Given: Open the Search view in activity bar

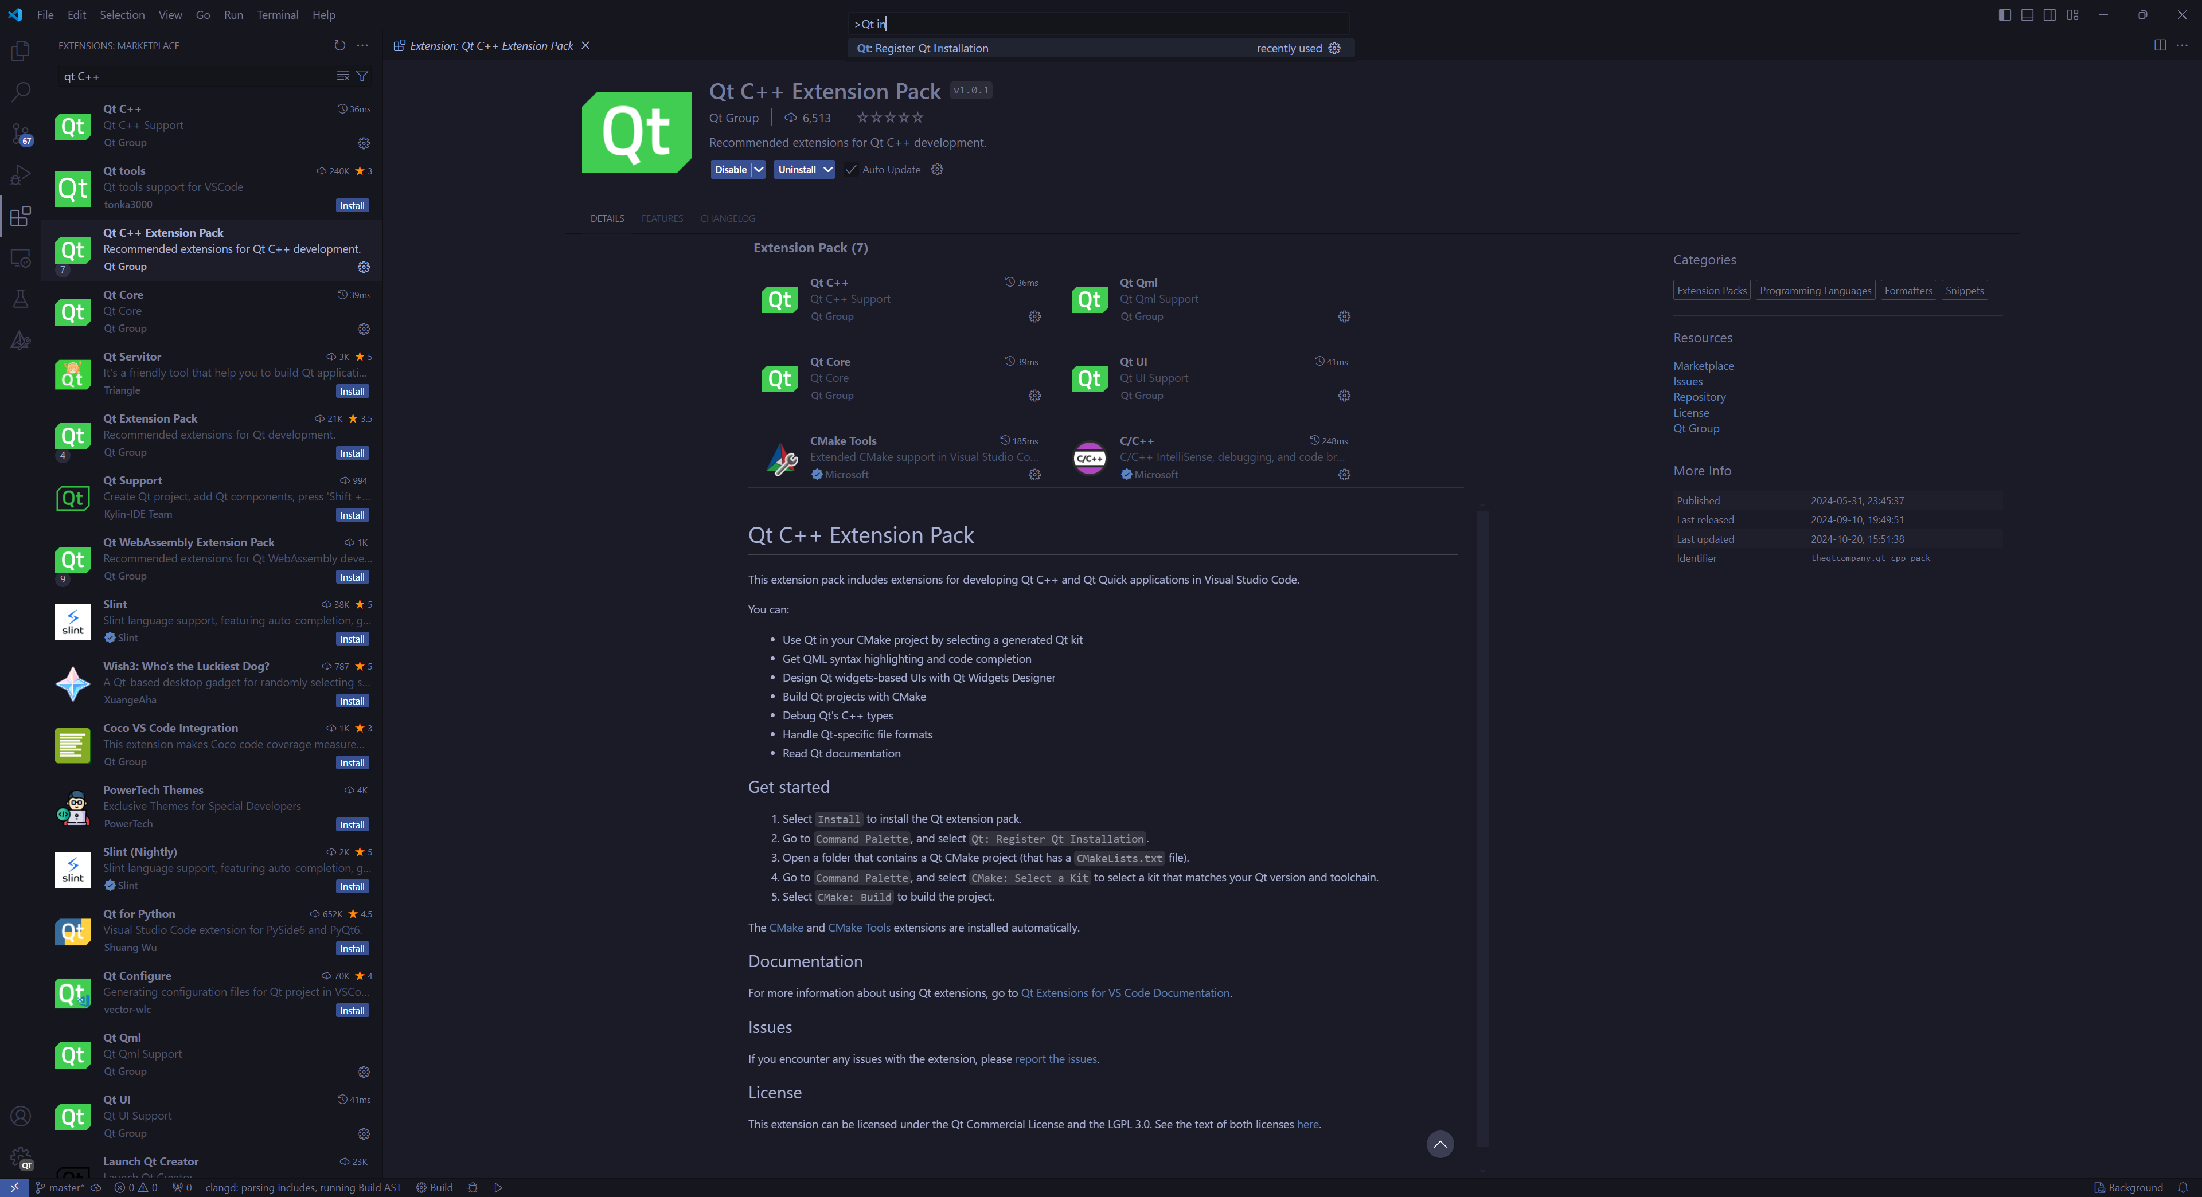Looking at the screenshot, I should tap(21, 91).
